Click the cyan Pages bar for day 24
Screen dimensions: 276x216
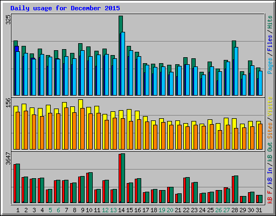point(204,85)
